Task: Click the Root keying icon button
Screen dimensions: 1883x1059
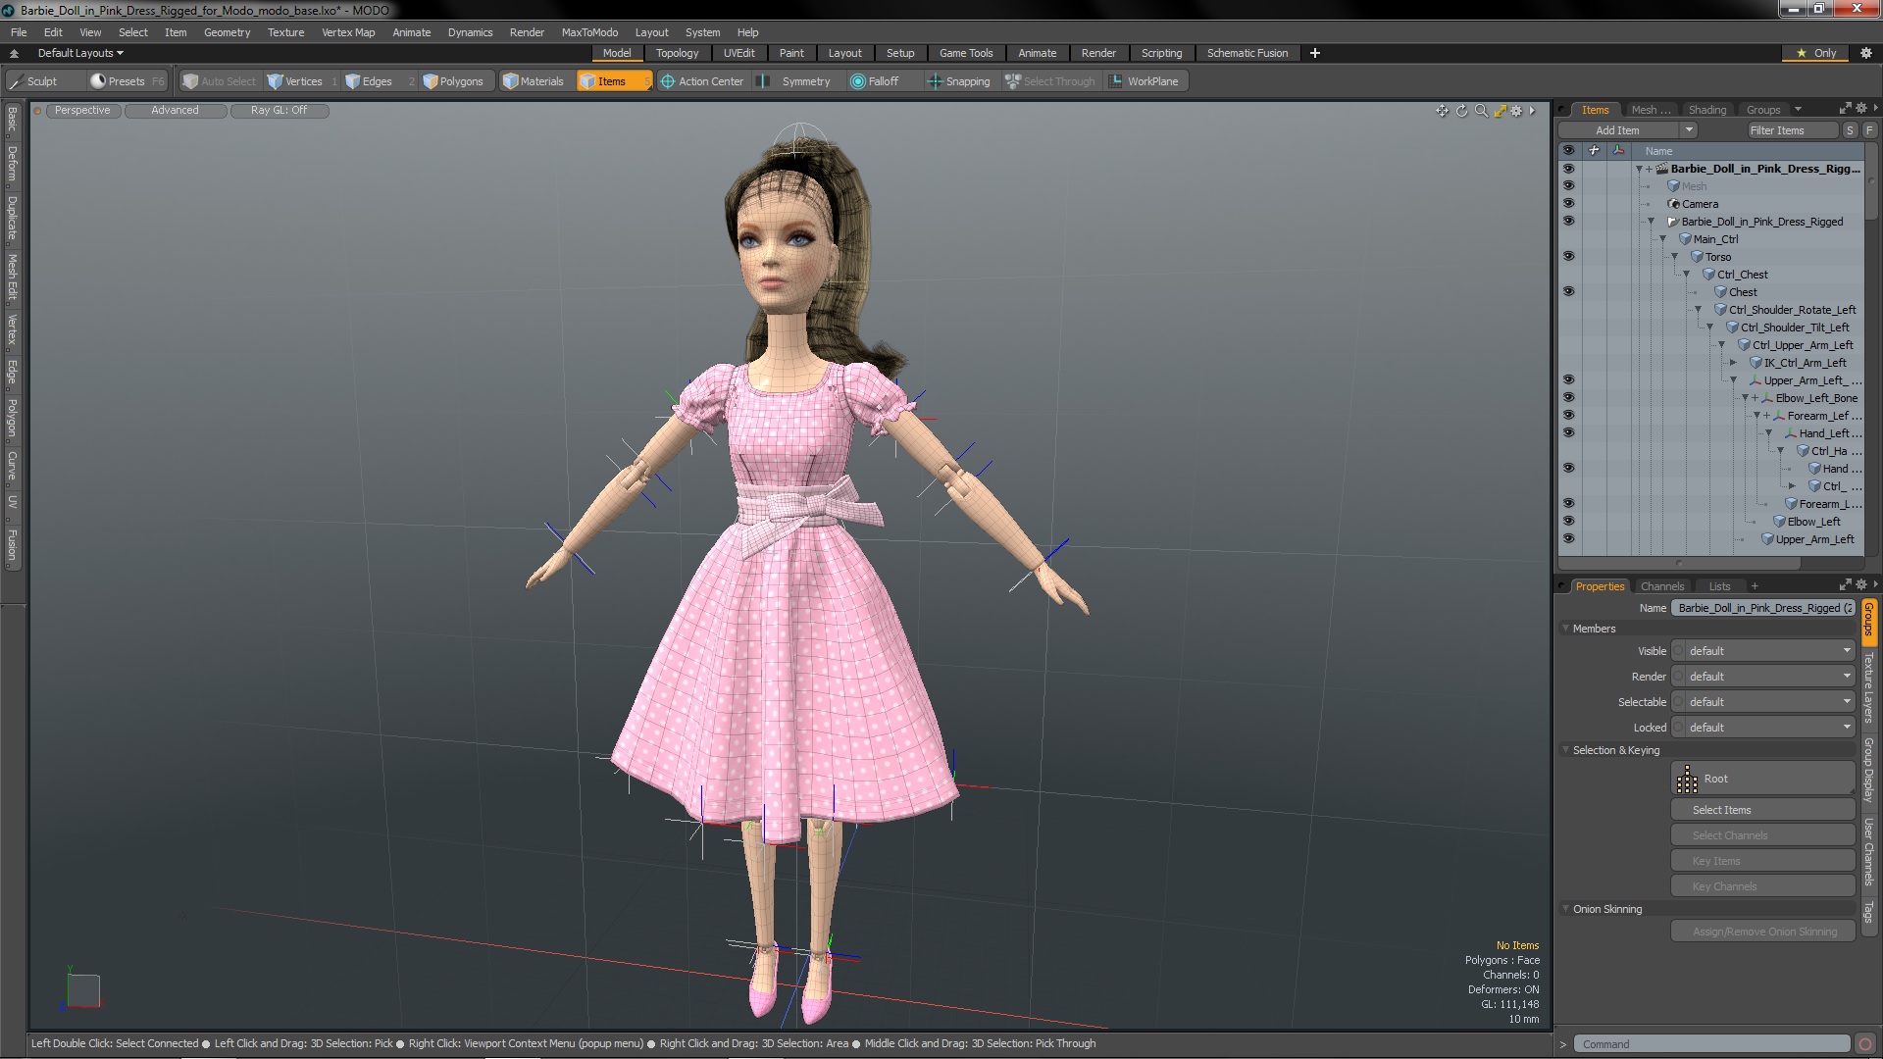Action: [1762, 779]
